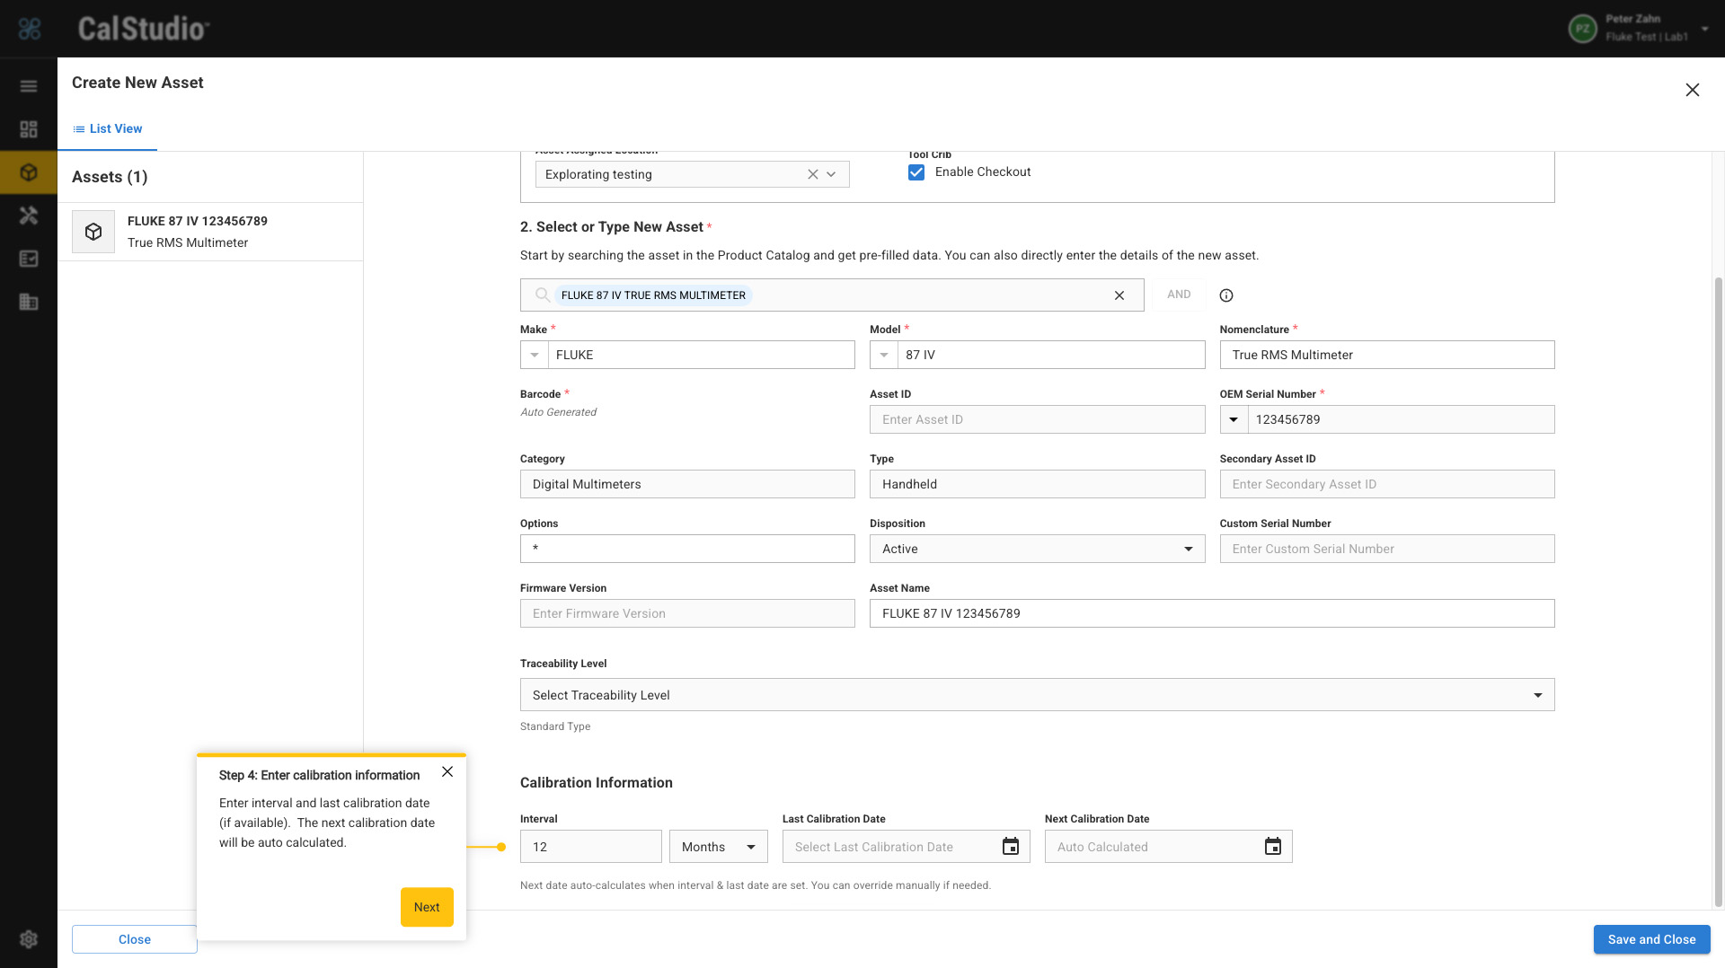Expand the OEM Serial Number dropdown arrow
This screenshot has height=968, width=1725.
pos(1234,419)
